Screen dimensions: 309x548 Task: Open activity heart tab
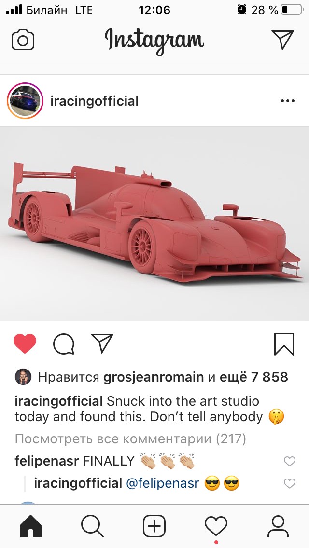(216, 526)
